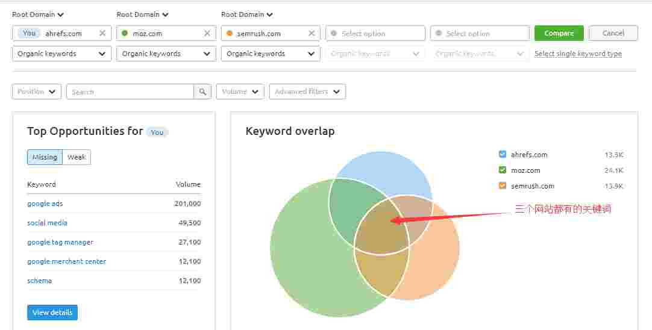This screenshot has width=652, height=330.
Task: Disable semrush.com legend checkbox
Action: tap(503, 186)
